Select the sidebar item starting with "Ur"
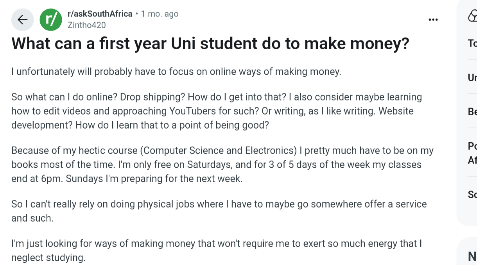 click(x=472, y=78)
